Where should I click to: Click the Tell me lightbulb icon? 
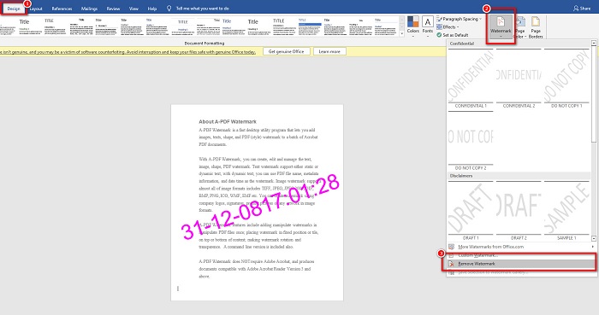tap(169, 8)
